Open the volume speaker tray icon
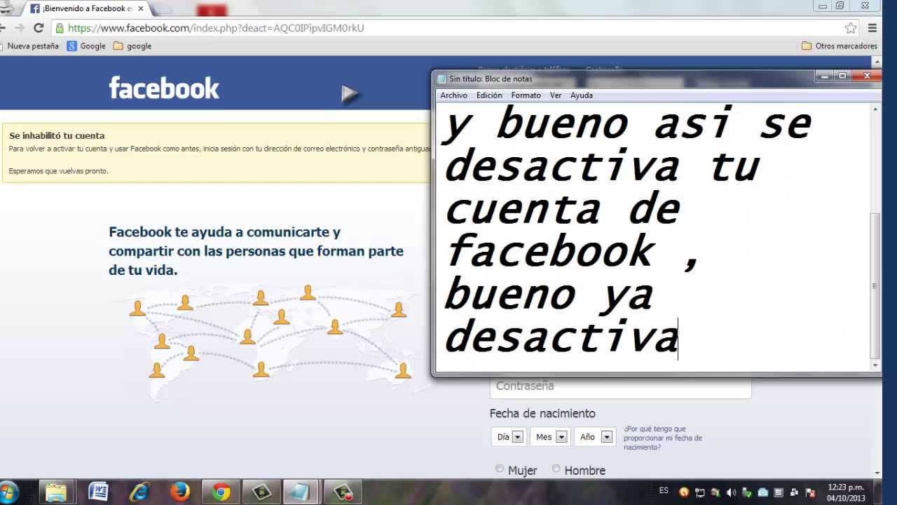 (731, 492)
